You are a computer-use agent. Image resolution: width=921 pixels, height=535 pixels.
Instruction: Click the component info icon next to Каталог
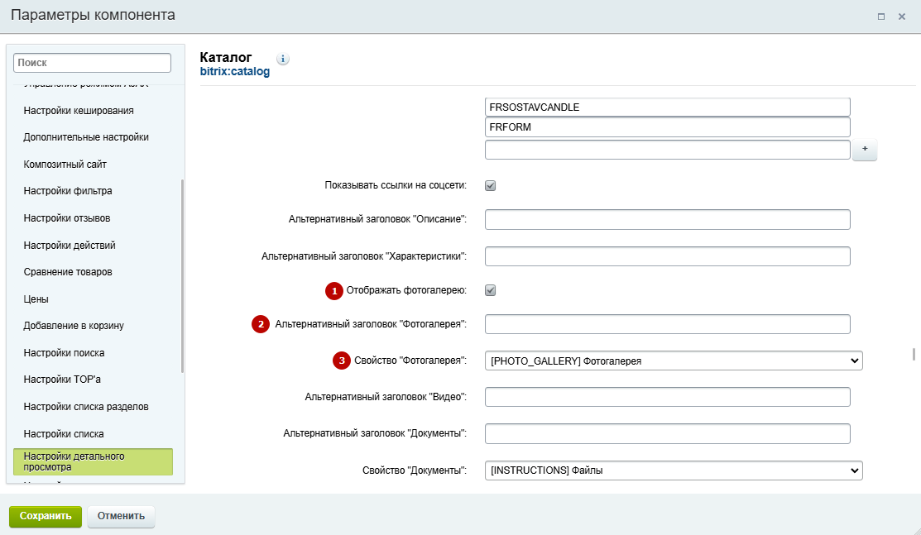coord(282,59)
